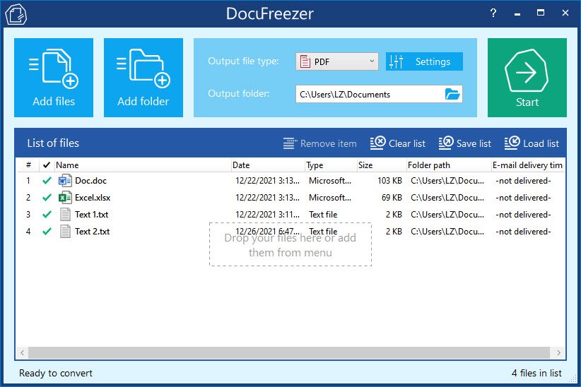Sort by the Size column header
This screenshot has height=387, width=581.
coord(382,165)
